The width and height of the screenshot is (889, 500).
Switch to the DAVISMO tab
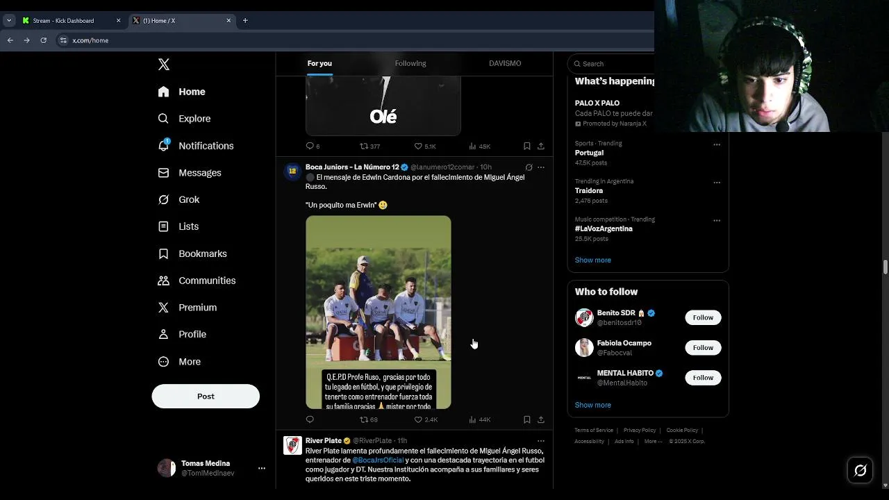(x=505, y=63)
